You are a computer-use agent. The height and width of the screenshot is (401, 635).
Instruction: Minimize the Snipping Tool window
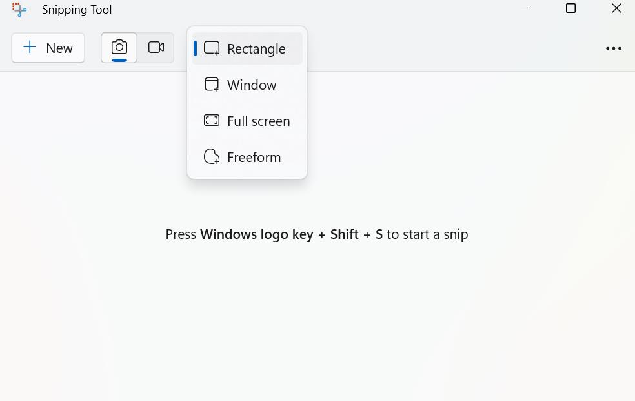click(x=526, y=9)
